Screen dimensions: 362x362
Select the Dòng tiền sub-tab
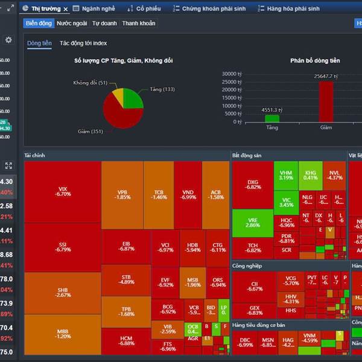click(x=39, y=43)
